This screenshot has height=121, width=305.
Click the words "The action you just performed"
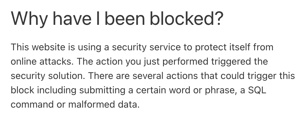coord(143,62)
